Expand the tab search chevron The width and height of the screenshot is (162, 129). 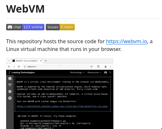click(9, 61)
